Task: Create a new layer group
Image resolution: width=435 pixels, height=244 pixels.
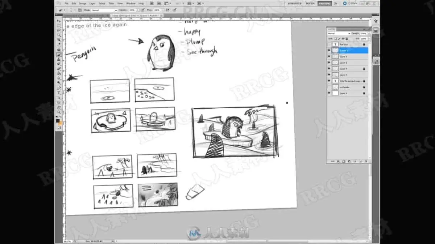Action: click(x=355, y=161)
